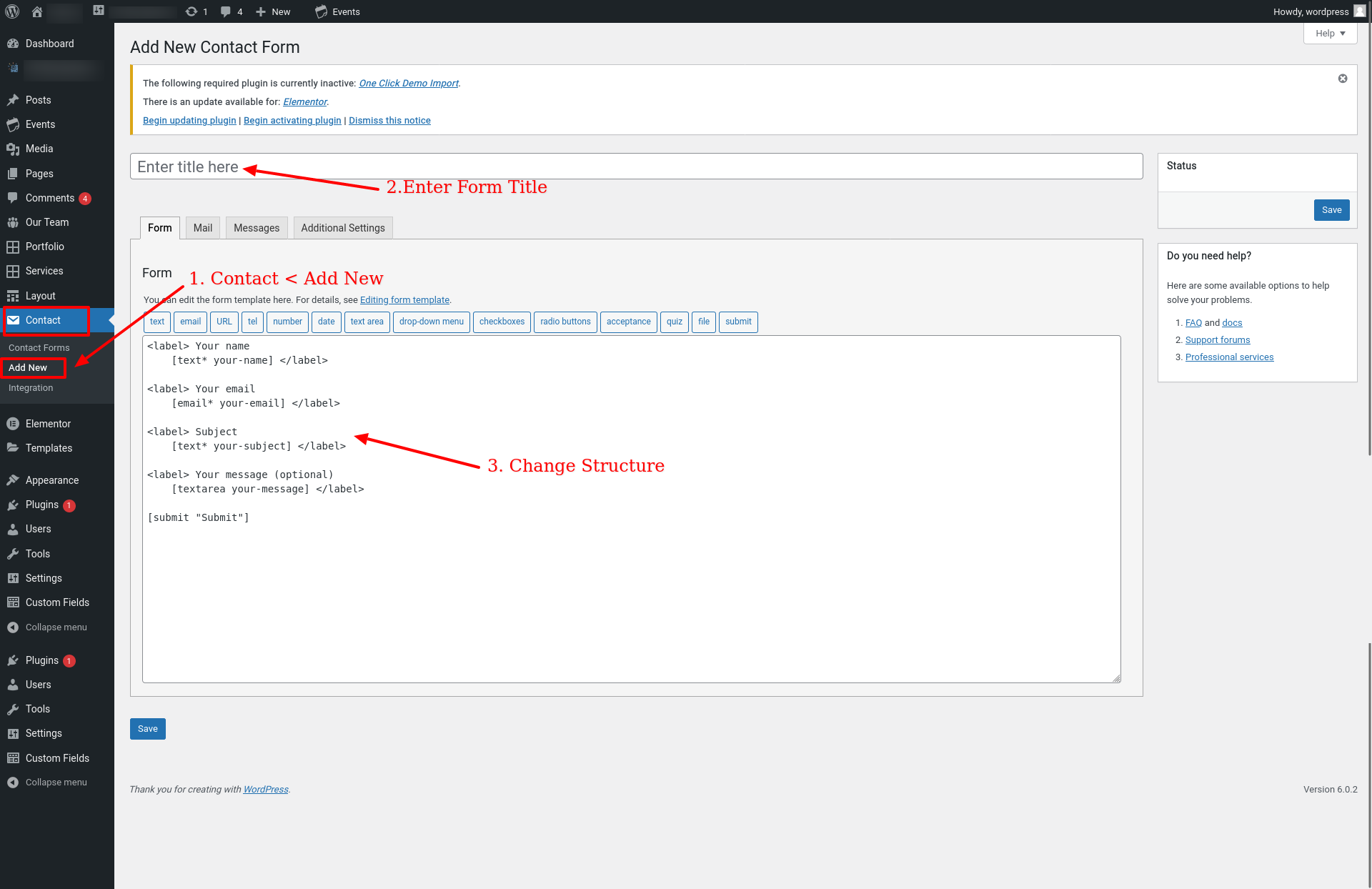The width and height of the screenshot is (1372, 889).
Task: Insert a quiz tag button
Action: [675, 322]
